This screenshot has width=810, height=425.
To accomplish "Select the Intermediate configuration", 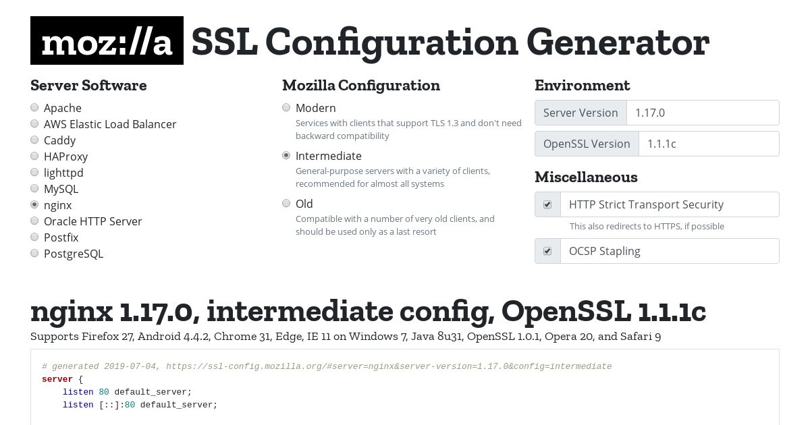I will (x=286, y=155).
